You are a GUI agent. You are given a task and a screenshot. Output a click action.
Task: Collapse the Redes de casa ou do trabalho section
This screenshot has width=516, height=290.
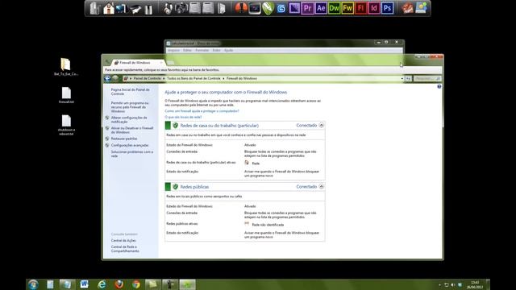(x=321, y=126)
